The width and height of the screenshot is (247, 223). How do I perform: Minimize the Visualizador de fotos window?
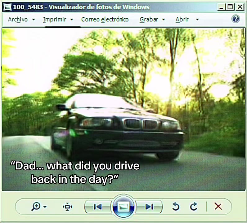(221, 7)
